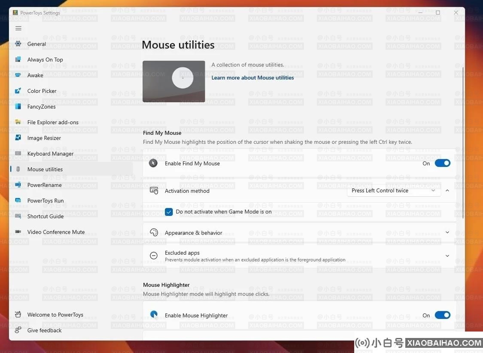Click the Keyboard Manager icon
This screenshot has width=483, height=353.
click(x=18, y=153)
